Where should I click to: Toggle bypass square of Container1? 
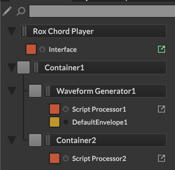pos(23,67)
